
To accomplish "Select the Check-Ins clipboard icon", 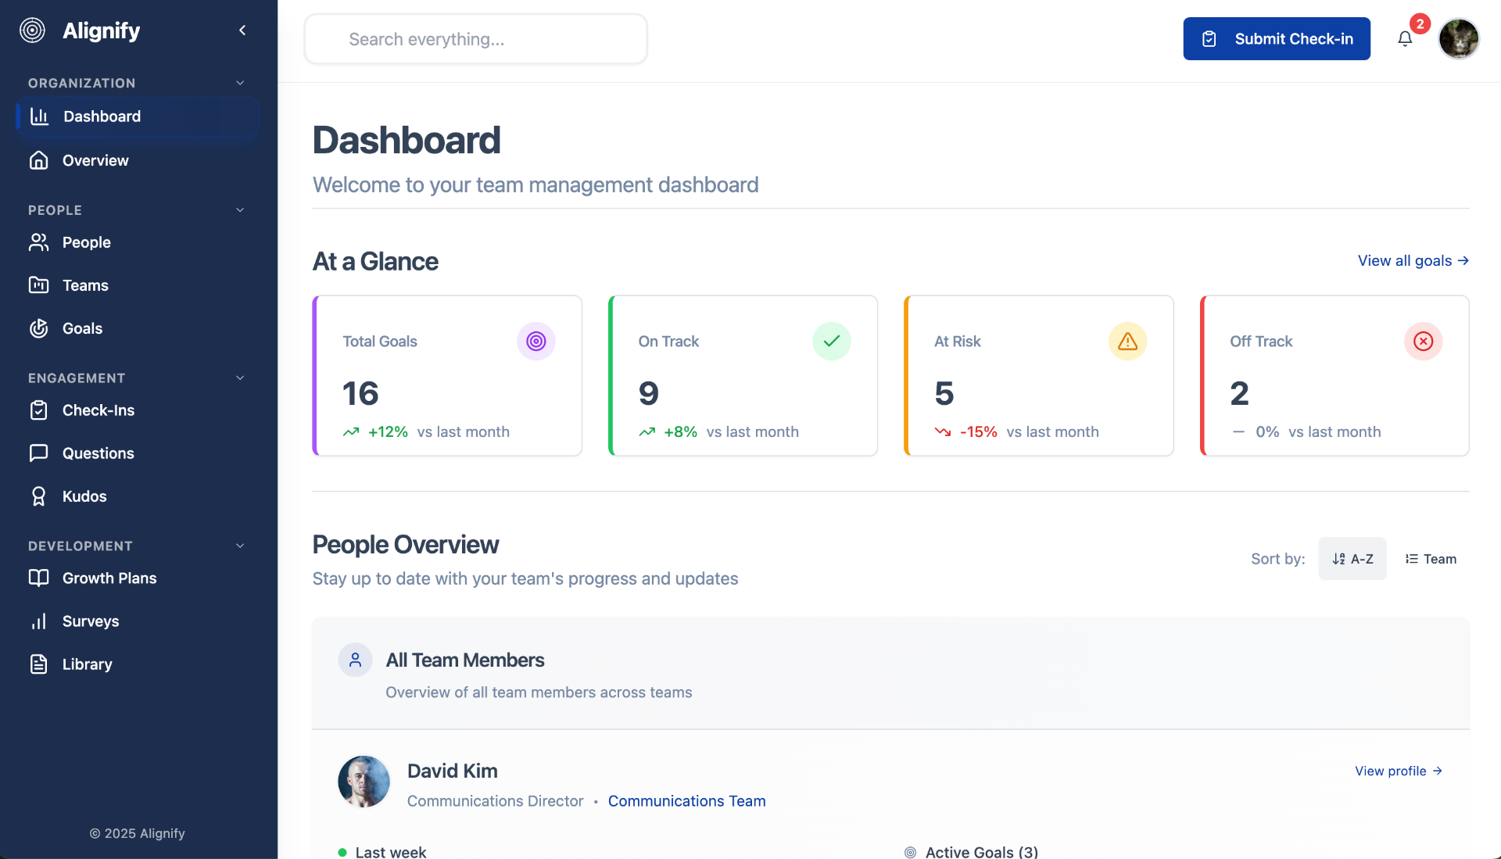I will click(39, 410).
